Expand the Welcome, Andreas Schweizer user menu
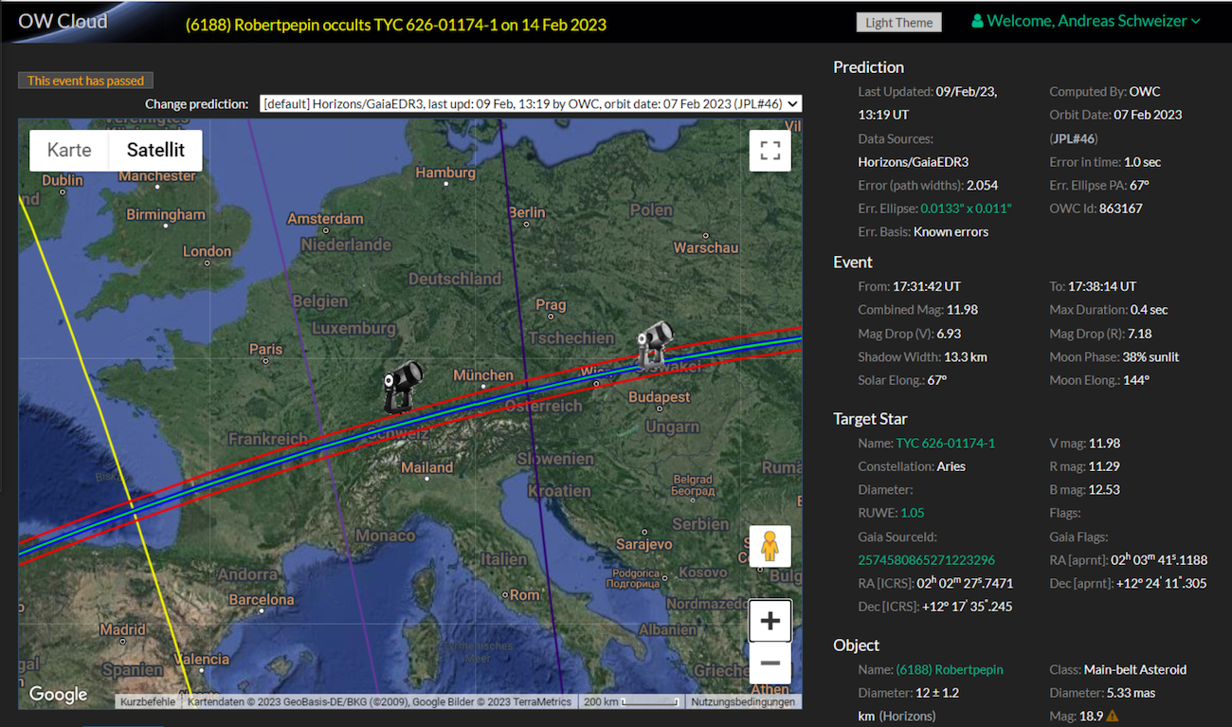1232x727 pixels. (1086, 21)
